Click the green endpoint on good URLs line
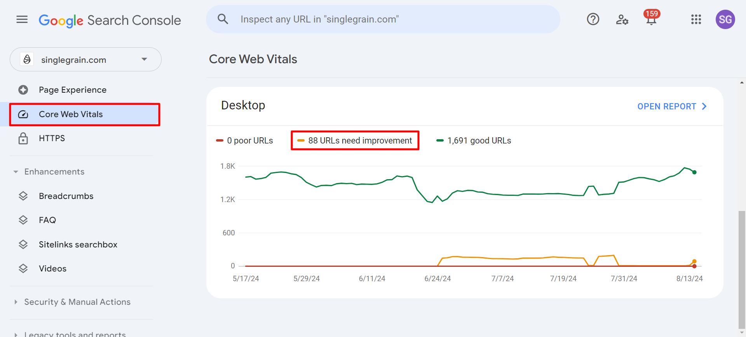Screen dimensions: 746x337 (694, 172)
